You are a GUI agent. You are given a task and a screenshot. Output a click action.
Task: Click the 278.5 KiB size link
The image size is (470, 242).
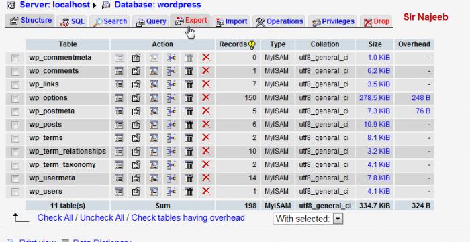(x=375, y=98)
